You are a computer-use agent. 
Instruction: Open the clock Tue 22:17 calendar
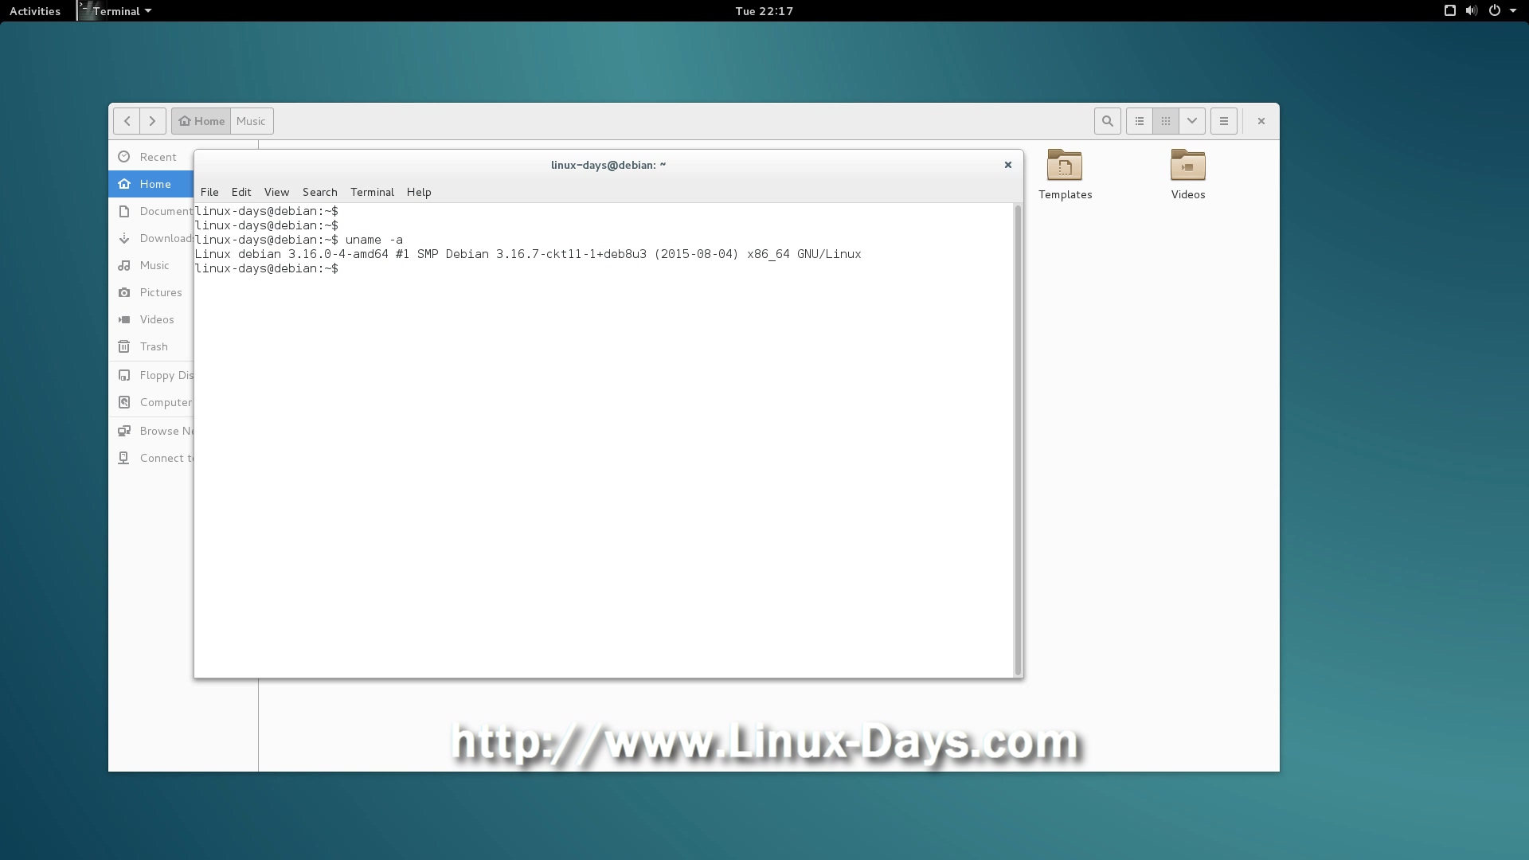pyautogui.click(x=764, y=11)
